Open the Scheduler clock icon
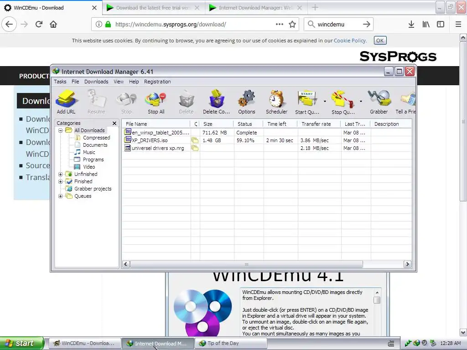Viewport: 467px width, 350px height. tap(277, 102)
